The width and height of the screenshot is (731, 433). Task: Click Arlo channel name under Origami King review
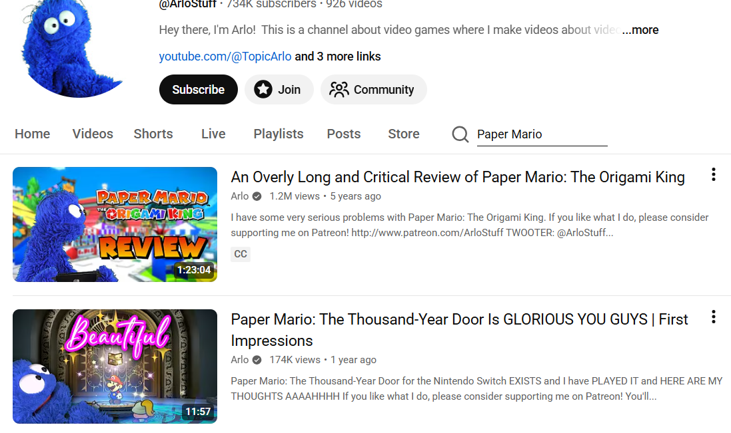240,196
